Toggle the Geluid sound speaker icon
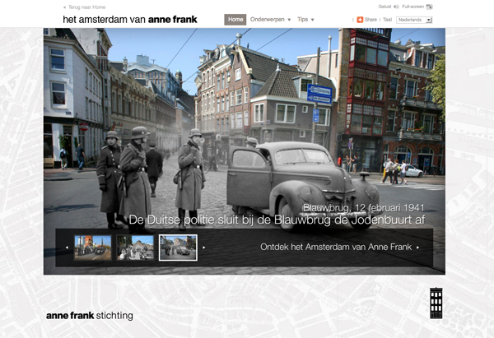The image size is (494, 338). (396, 7)
